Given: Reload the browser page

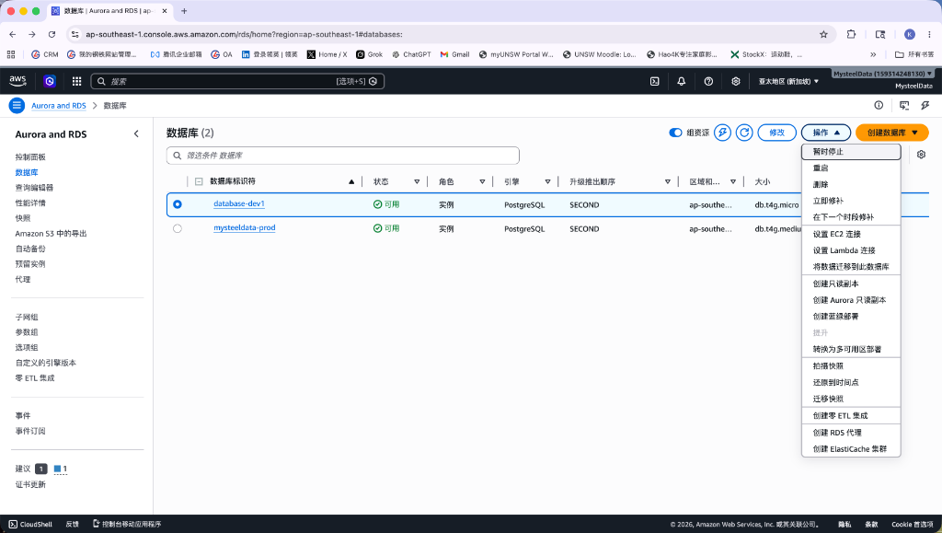Looking at the screenshot, I should (x=52, y=34).
